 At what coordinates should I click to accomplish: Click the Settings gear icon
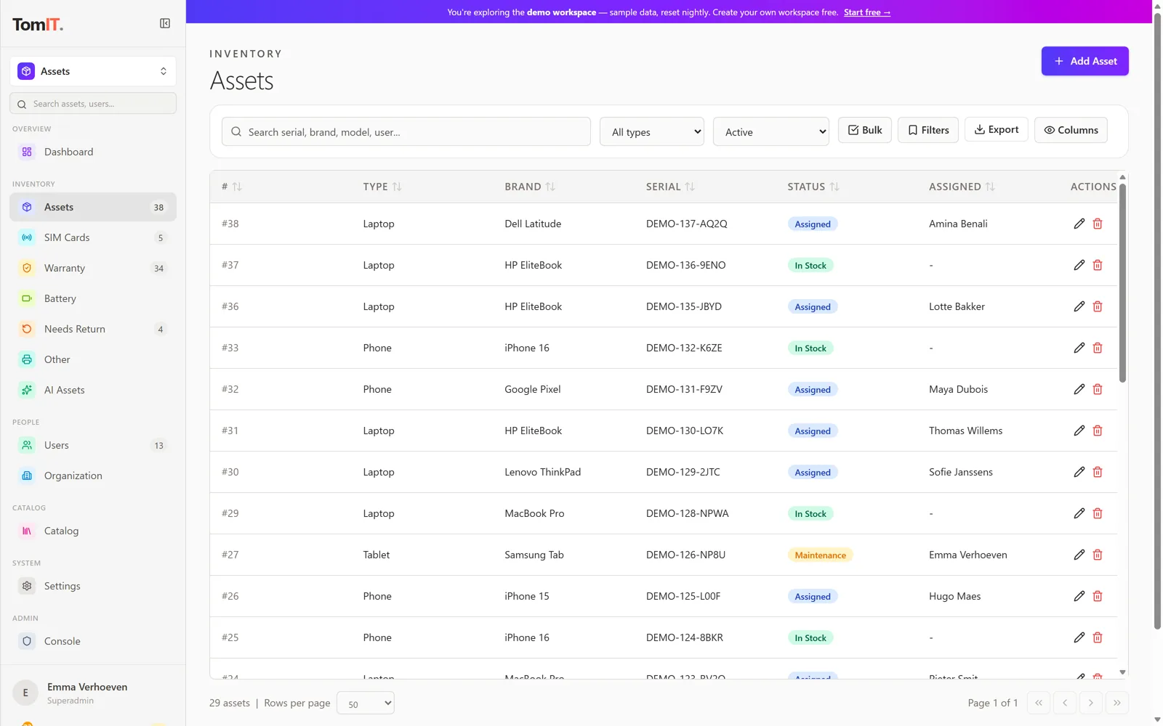[x=27, y=586]
